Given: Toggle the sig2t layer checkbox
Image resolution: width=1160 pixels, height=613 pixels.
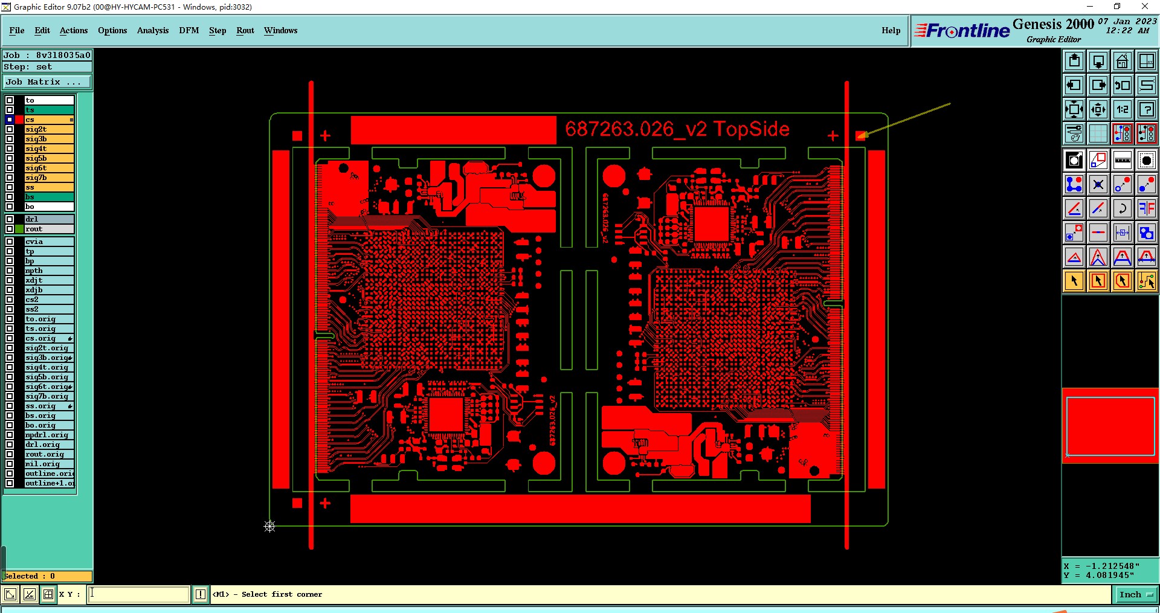Looking at the screenshot, I should coord(10,129).
